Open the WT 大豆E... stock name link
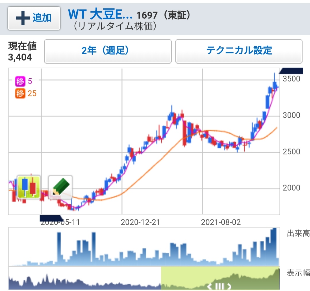This screenshot has width=310, height=291. click(x=100, y=14)
